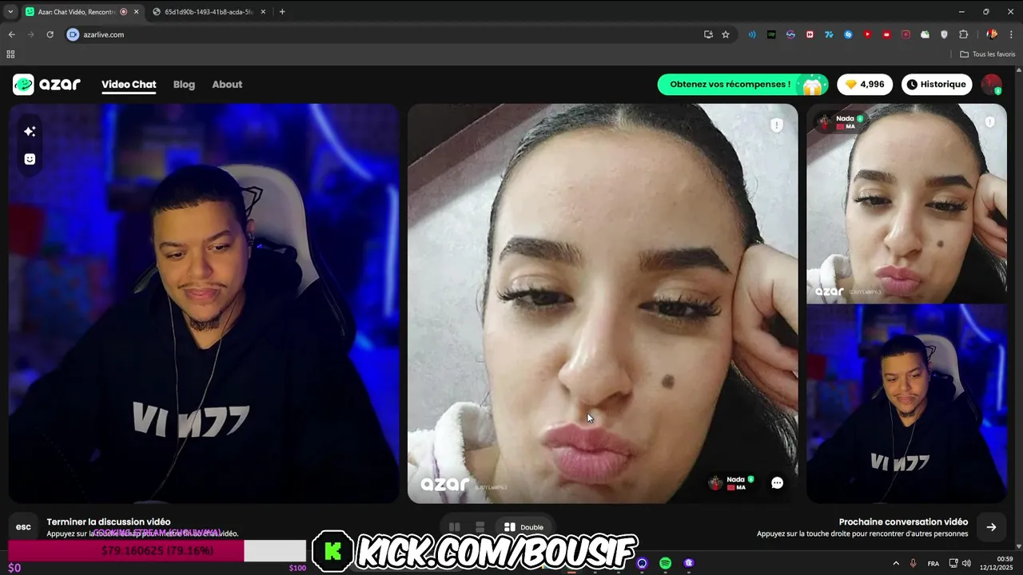
Task: Switch the FRA keyboard language
Action: pyautogui.click(x=933, y=563)
